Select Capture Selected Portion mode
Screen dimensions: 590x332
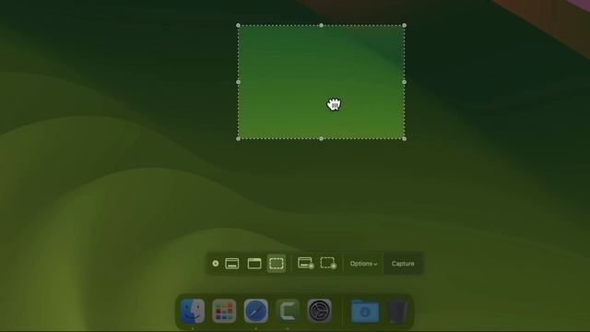pyautogui.click(x=277, y=264)
